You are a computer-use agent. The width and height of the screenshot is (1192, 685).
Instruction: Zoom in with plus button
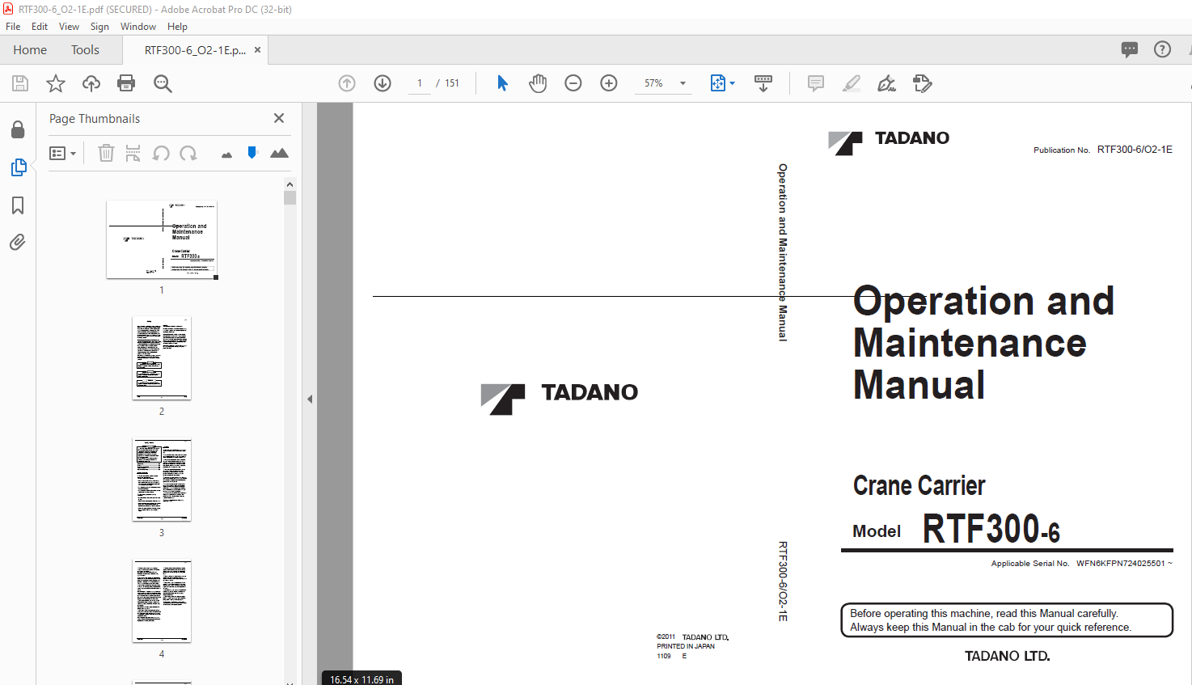(x=609, y=83)
